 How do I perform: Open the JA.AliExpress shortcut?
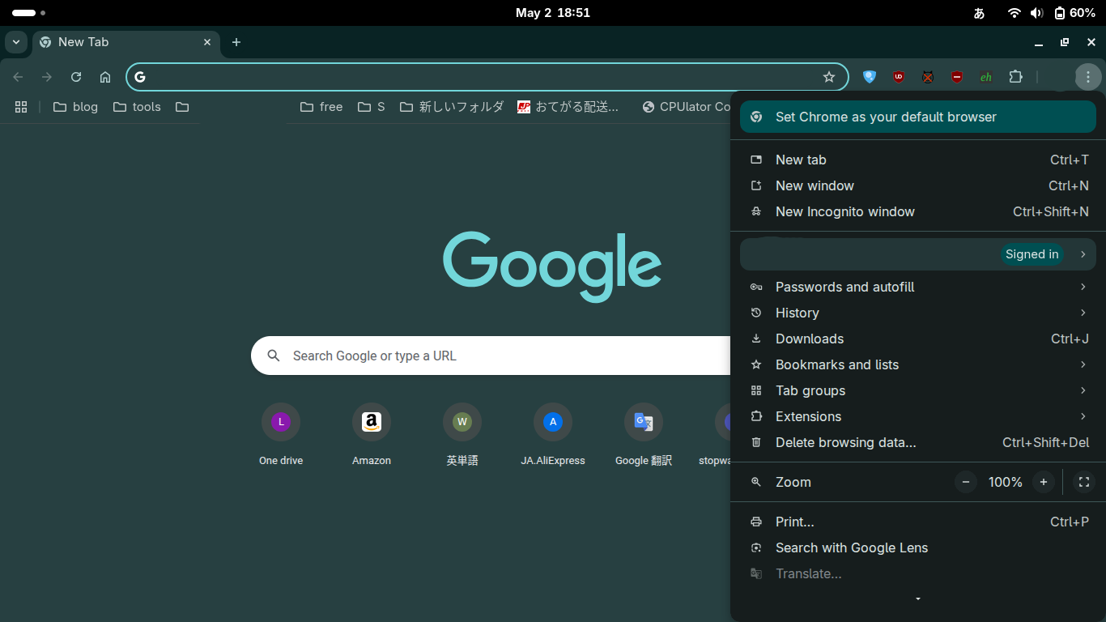pos(553,436)
